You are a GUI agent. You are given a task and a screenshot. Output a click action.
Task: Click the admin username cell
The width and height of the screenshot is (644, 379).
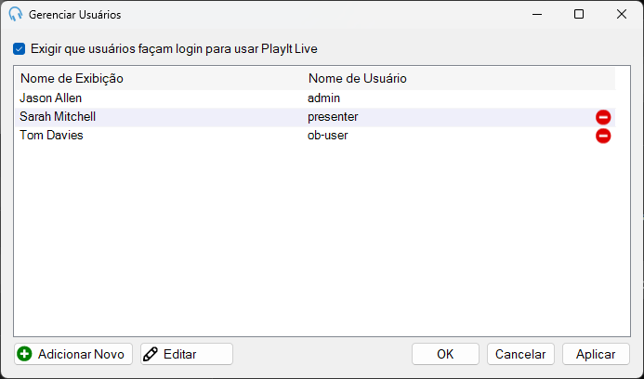(323, 98)
